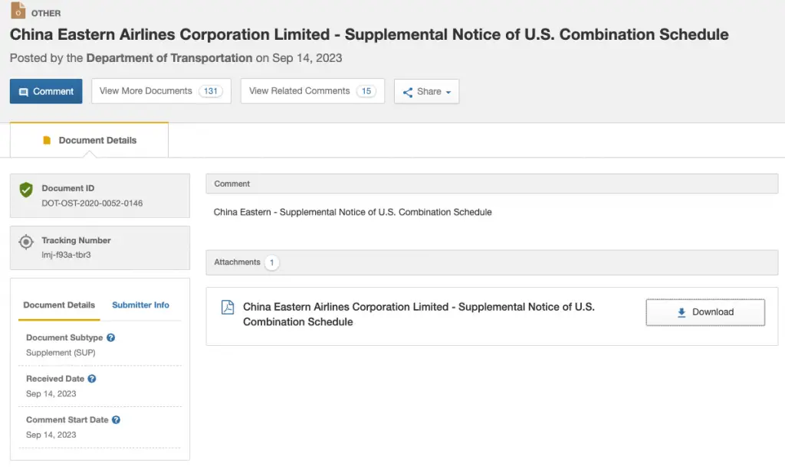Viewport: 785px width, 469px height.
Task: Click the Tracking Number target icon
Action: pyautogui.click(x=26, y=242)
